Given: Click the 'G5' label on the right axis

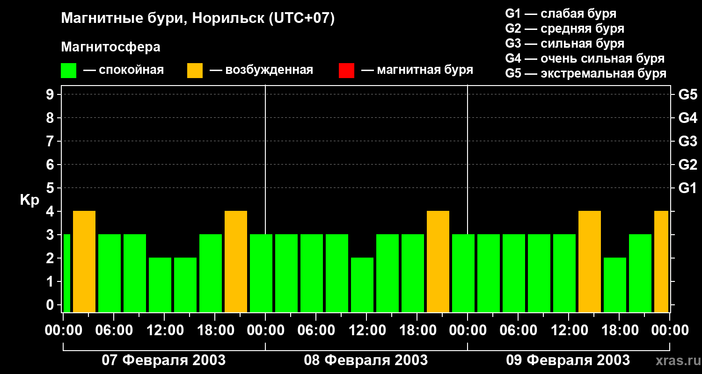Looking at the screenshot, I should click(687, 95).
